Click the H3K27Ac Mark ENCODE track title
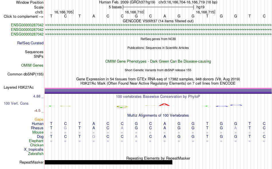 158,83
